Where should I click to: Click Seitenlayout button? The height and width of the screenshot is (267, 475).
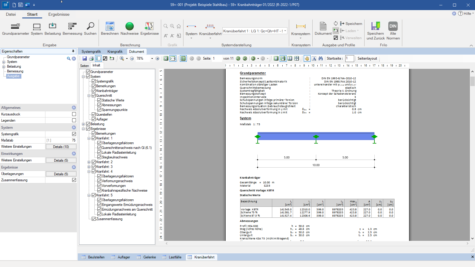click(367, 58)
